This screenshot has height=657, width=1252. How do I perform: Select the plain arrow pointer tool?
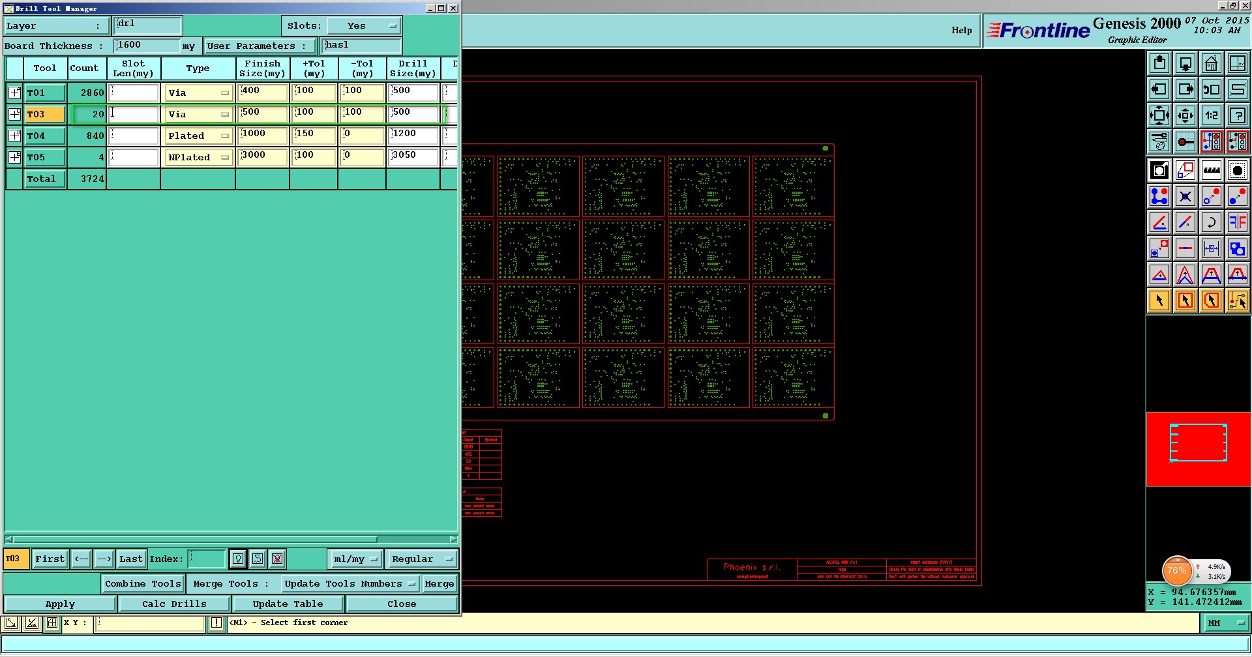1159,300
